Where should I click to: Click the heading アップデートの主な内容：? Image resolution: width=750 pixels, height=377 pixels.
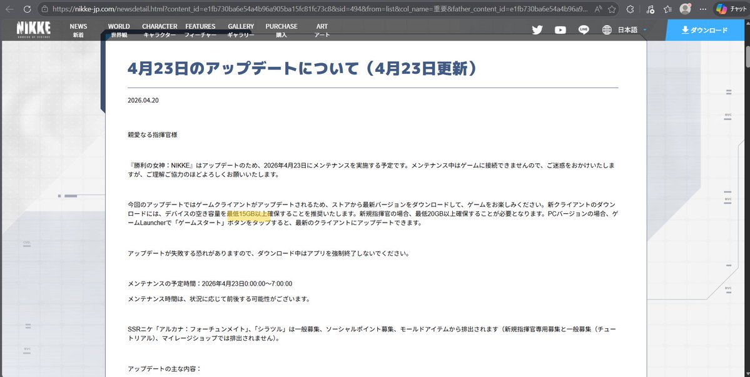tap(165, 369)
